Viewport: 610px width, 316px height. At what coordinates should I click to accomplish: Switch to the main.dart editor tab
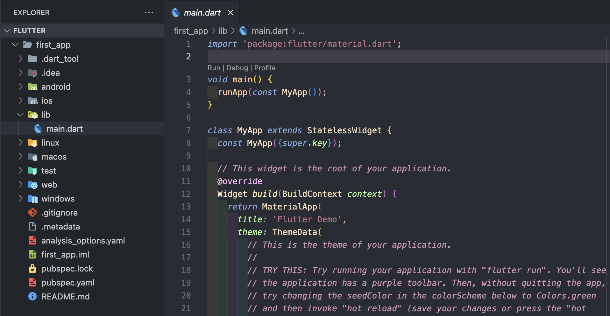[x=202, y=13]
